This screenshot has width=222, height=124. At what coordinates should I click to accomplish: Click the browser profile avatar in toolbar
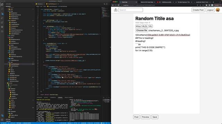[x=212, y=5]
